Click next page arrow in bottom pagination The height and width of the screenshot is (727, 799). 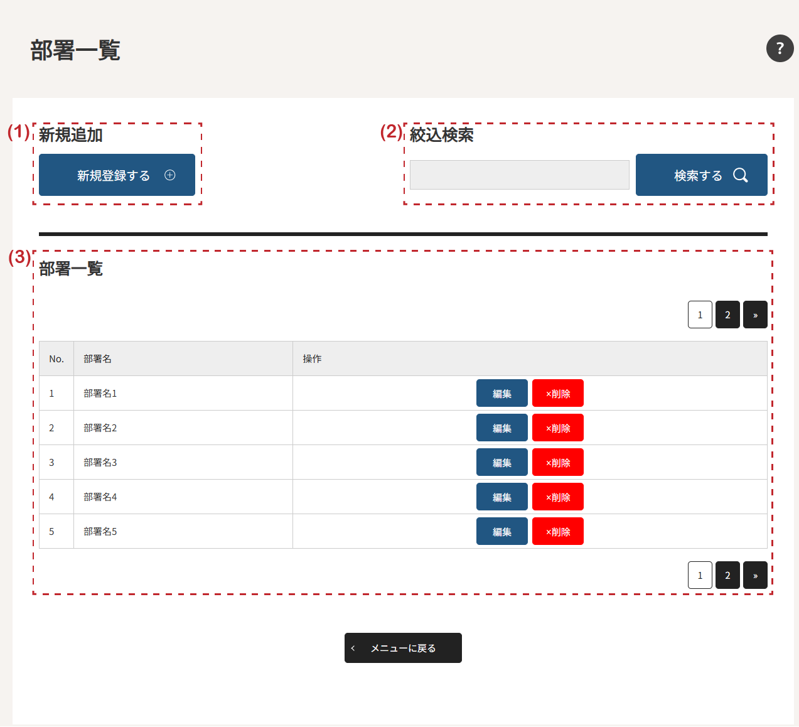[755, 575]
